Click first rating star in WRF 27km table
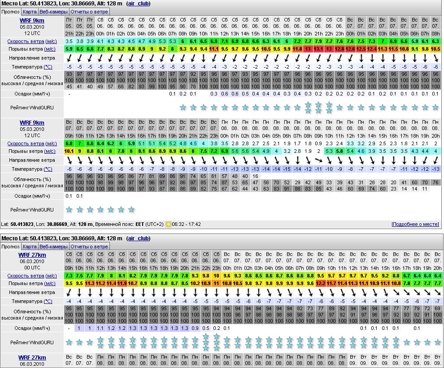The image size is (444, 368). point(69,342)
